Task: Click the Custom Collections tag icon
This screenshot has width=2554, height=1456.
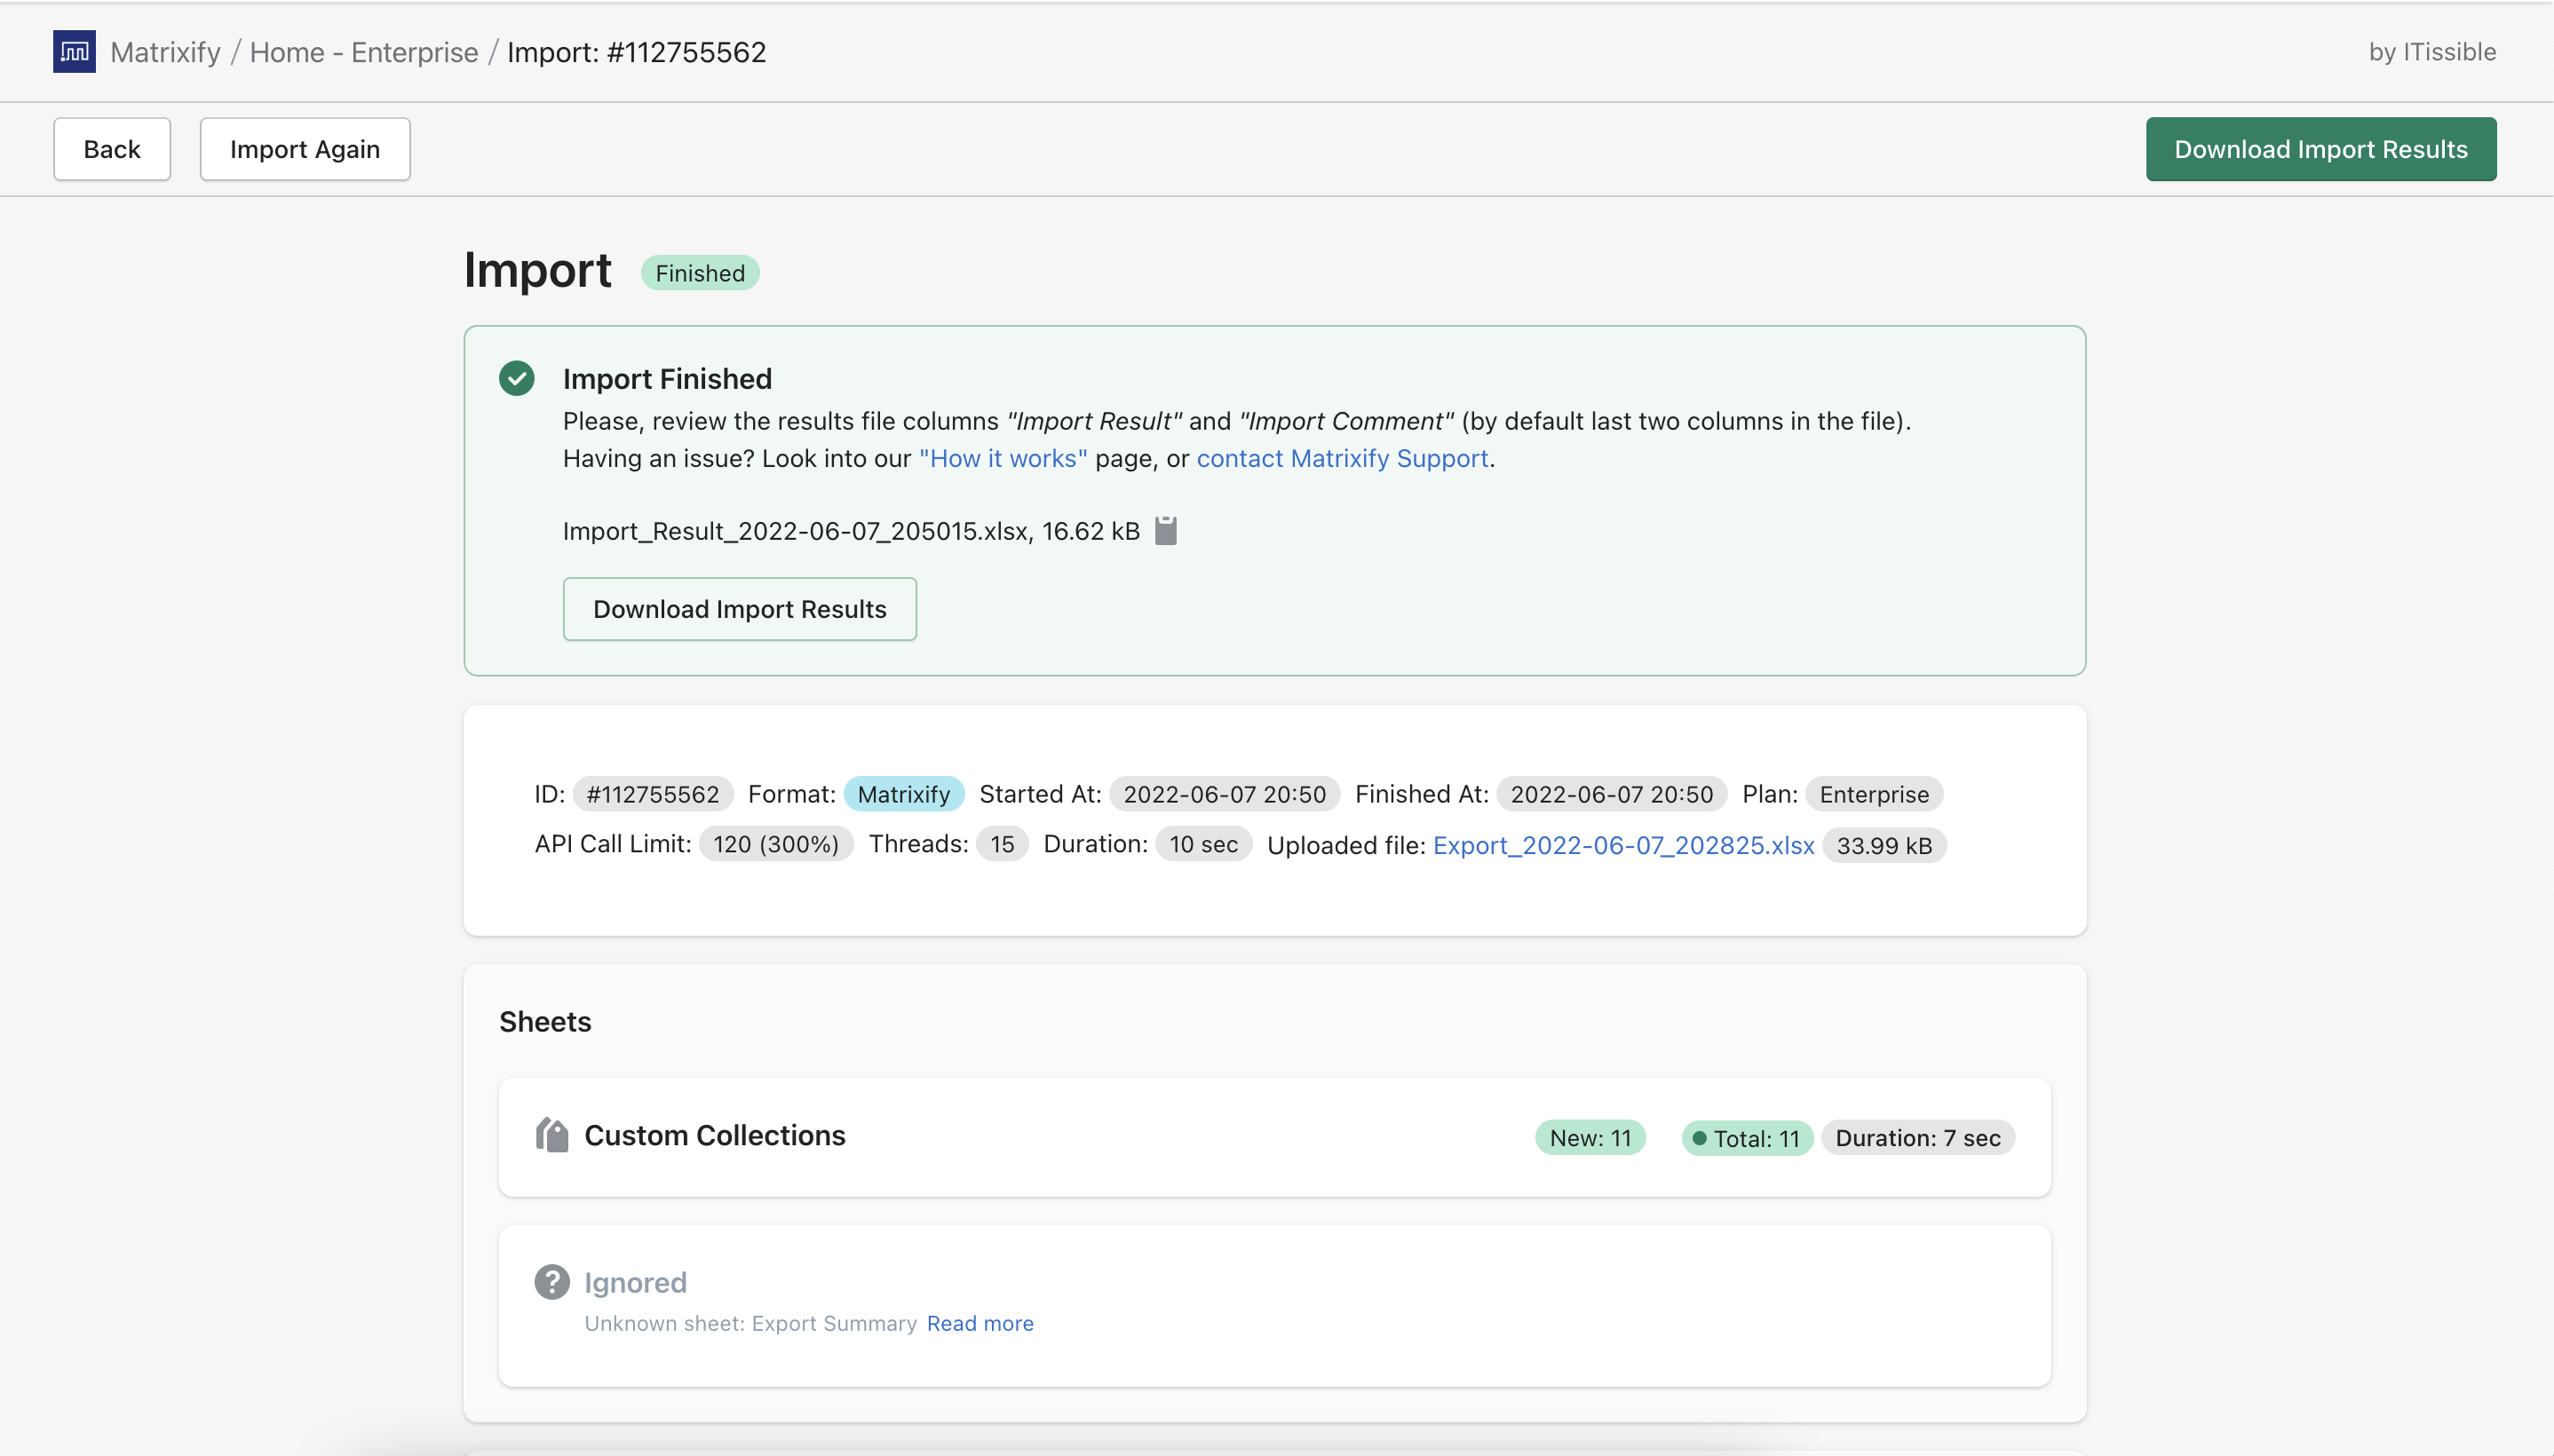Action: point(552,1135)
